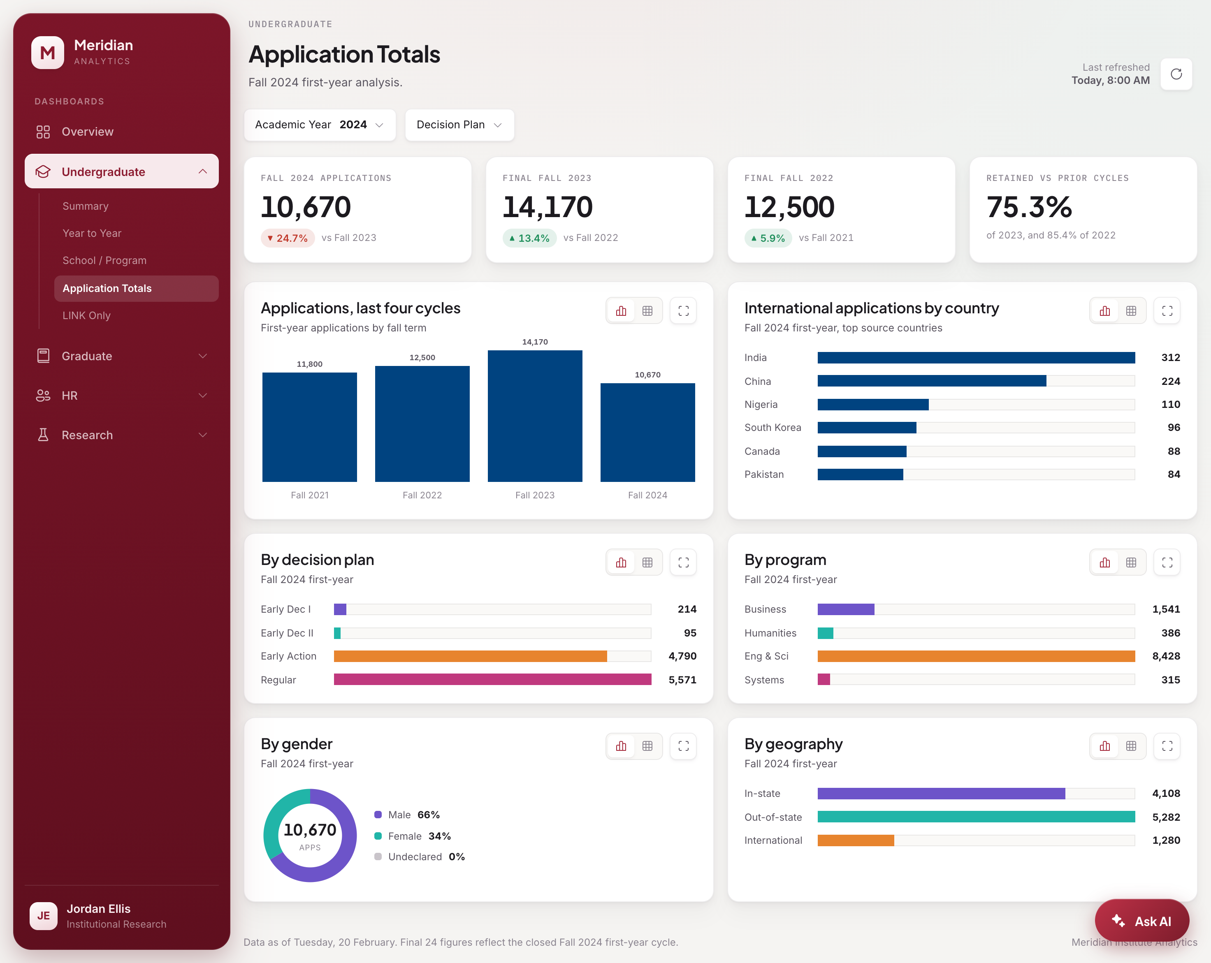This screenshot has width=1211, height=963.
Task: Click the Undeclared gray legend swatch
Action: point(378,857)
